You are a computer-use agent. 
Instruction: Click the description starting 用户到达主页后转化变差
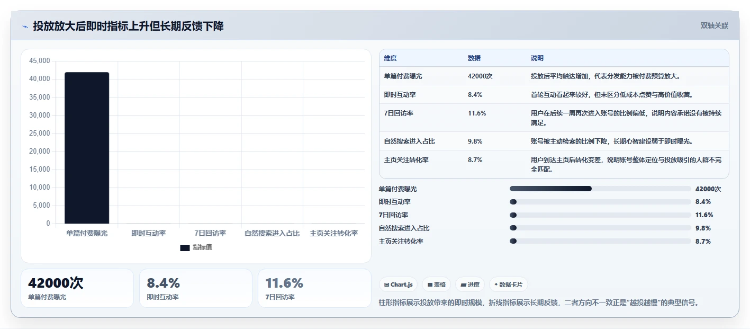[x=626, y=164]
